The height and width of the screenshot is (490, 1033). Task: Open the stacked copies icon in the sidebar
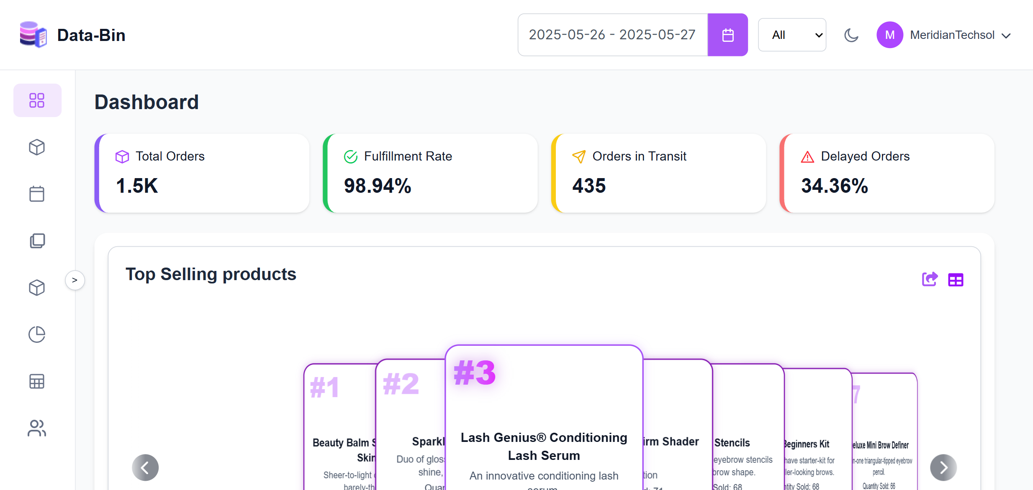pyautogui.click(x=37, y=241)
